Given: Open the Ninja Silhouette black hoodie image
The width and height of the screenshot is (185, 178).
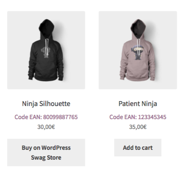Looking at the screenshot, I should pyautogui.click(x=46, y=50).
